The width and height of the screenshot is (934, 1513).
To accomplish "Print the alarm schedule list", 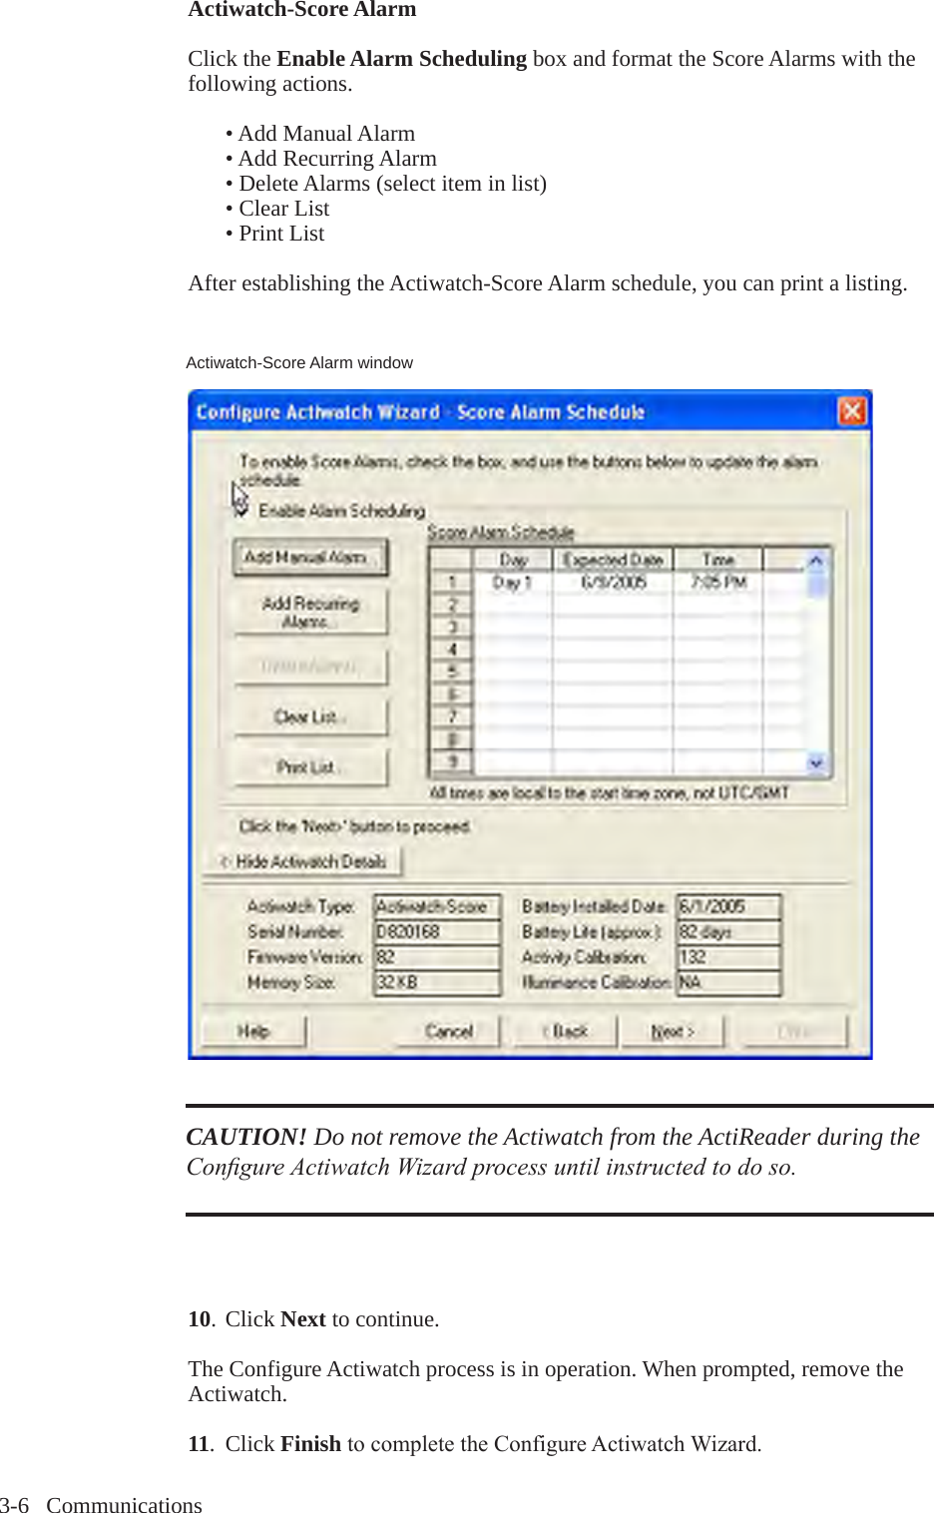I will (309, 766).
